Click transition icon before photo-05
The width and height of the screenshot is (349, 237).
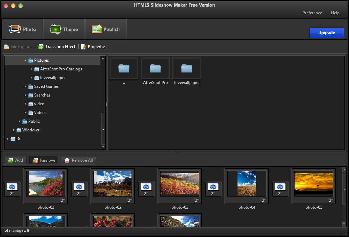(x=280, y=187)
